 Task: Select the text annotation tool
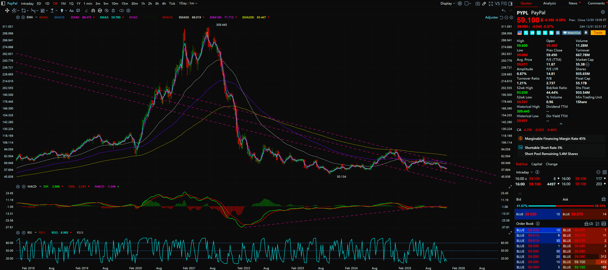pos(71,11)
